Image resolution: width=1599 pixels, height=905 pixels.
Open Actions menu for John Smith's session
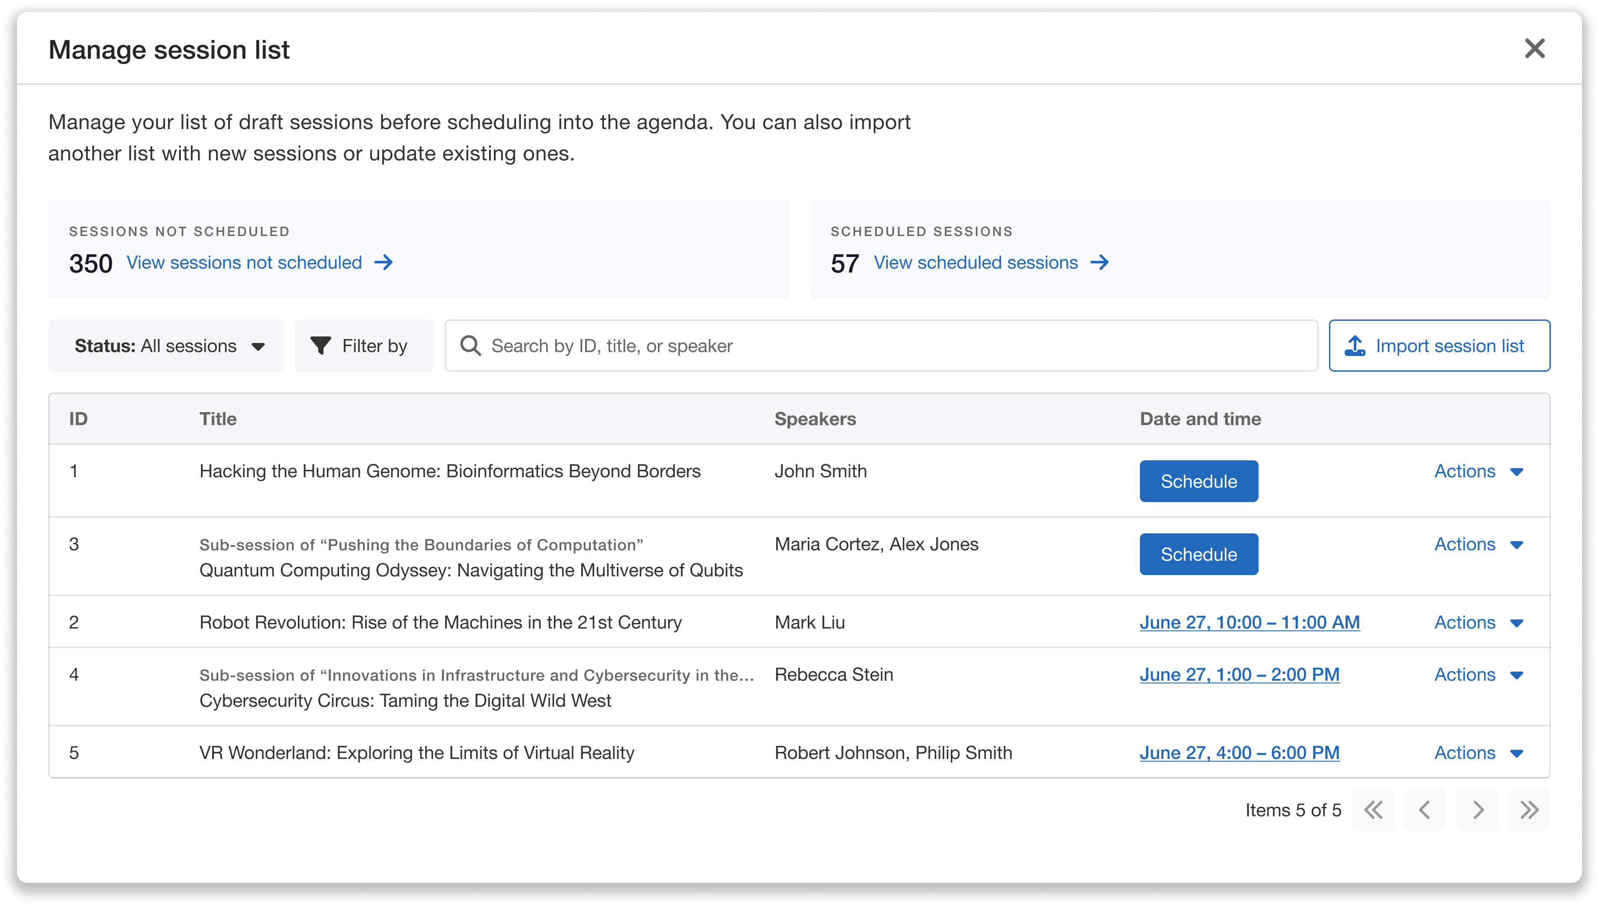pos(1479,471)
